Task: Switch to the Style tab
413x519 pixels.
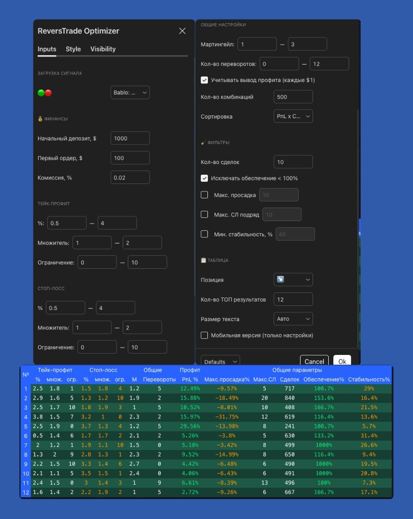Action: pyautogui.click(x=73, y=49)
